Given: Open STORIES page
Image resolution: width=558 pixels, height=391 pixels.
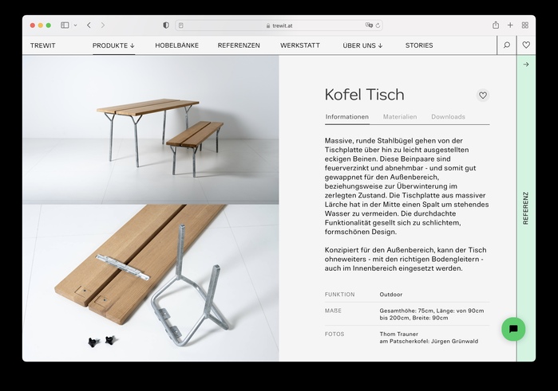Looking at the screenshot, I should (x=419, y=45).
